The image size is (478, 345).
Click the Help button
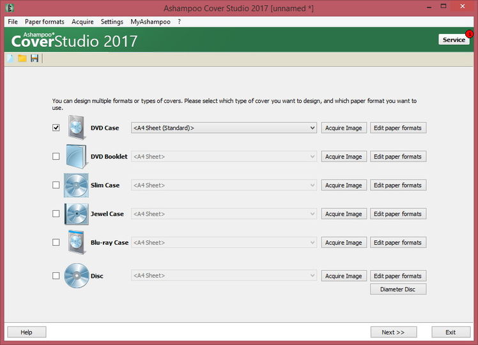[x=27, y=332]
